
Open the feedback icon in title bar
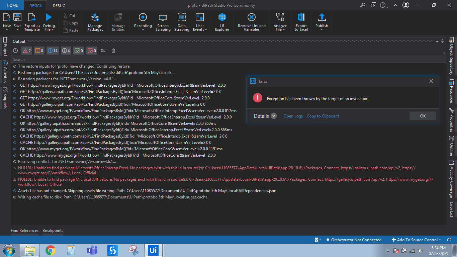click(373, 5)
